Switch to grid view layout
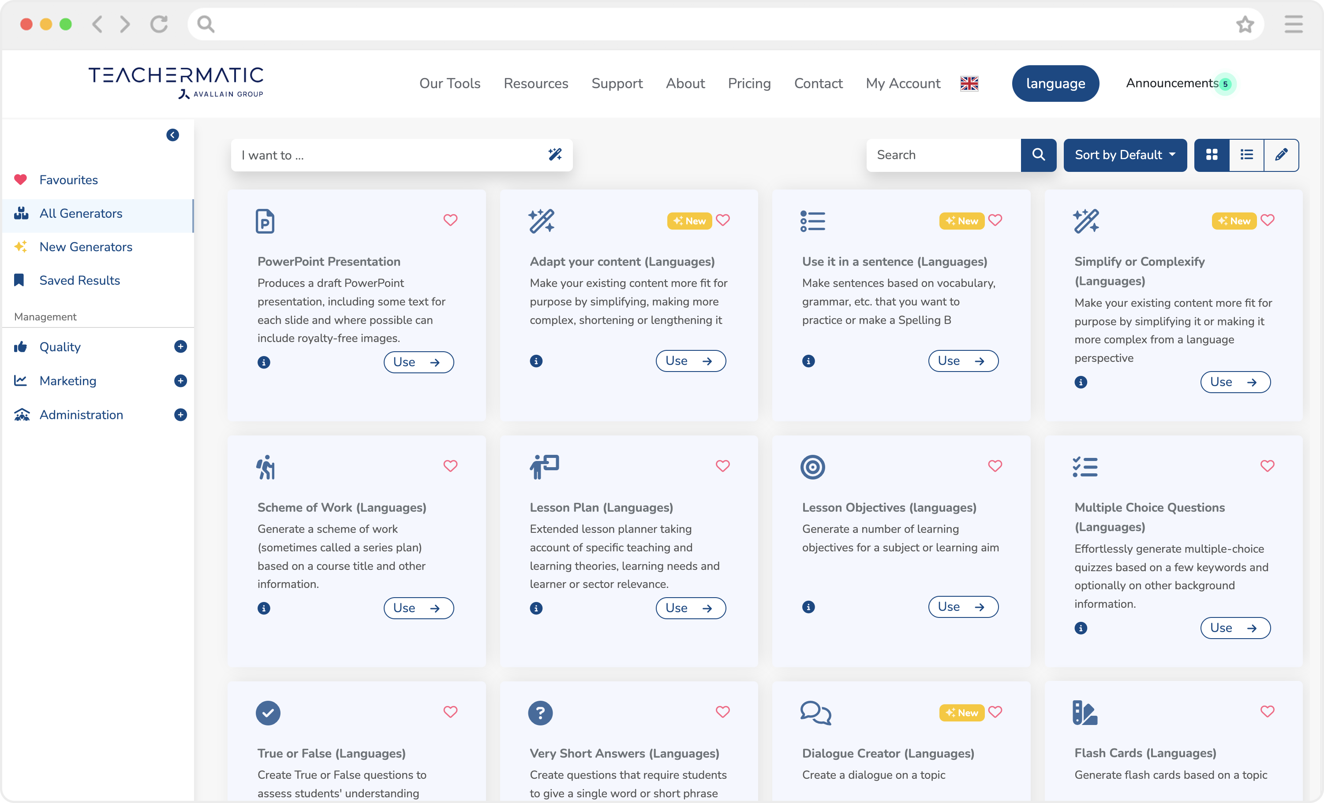The width and height of the screenshot is (1324, 803). click(1211, 155)
